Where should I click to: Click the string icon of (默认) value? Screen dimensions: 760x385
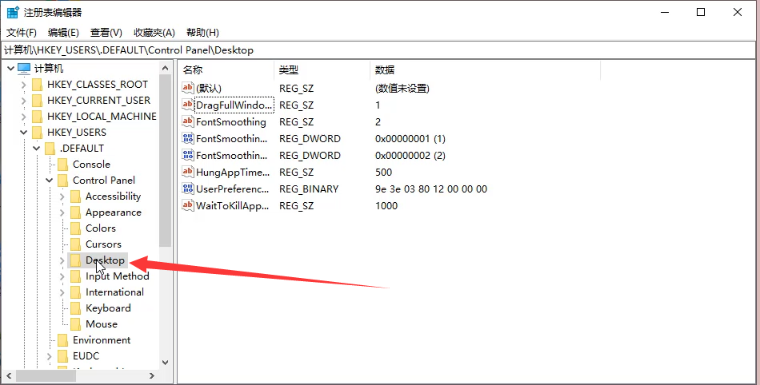click(187, 88)
